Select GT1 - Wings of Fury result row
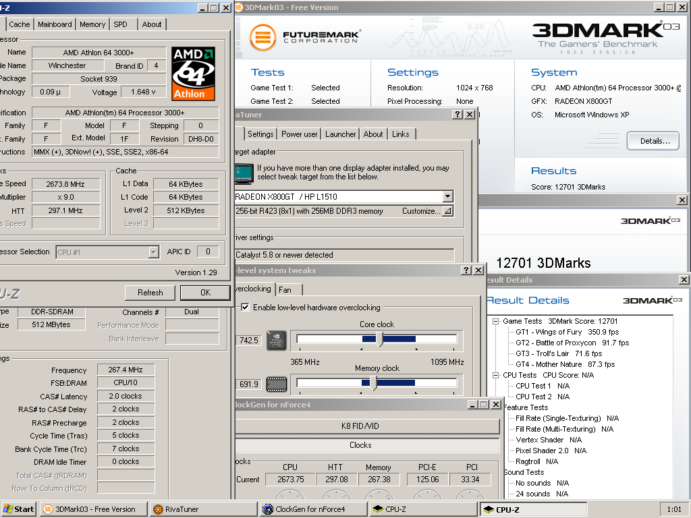Viewport: 691px width, 518px height. pos(567,332)
